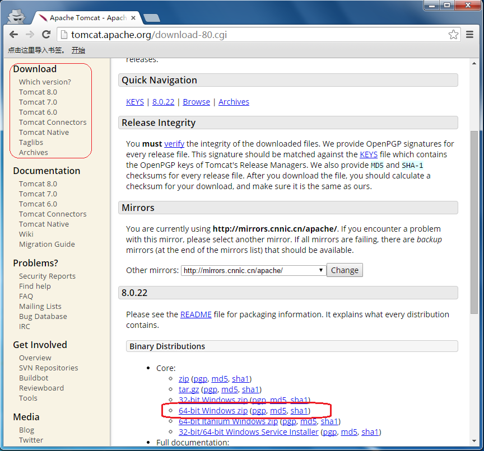
Task: Go back to the previous page
Action: 13,35
